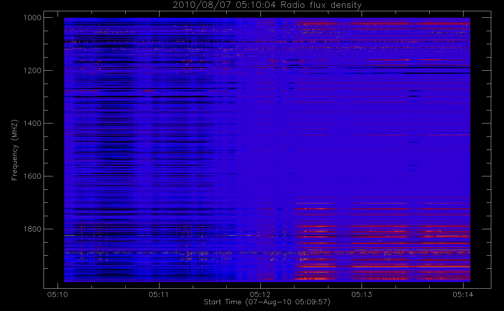This screenshot has height=311, width=504.
Task: Click the 05:14 time tick label
Action: (x=463, y=295)
